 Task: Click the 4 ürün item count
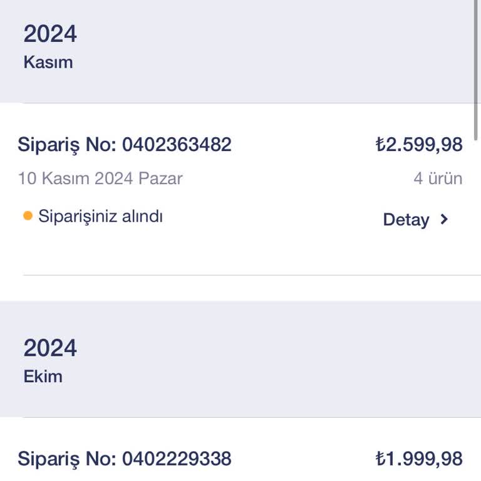tap(438, 178)
